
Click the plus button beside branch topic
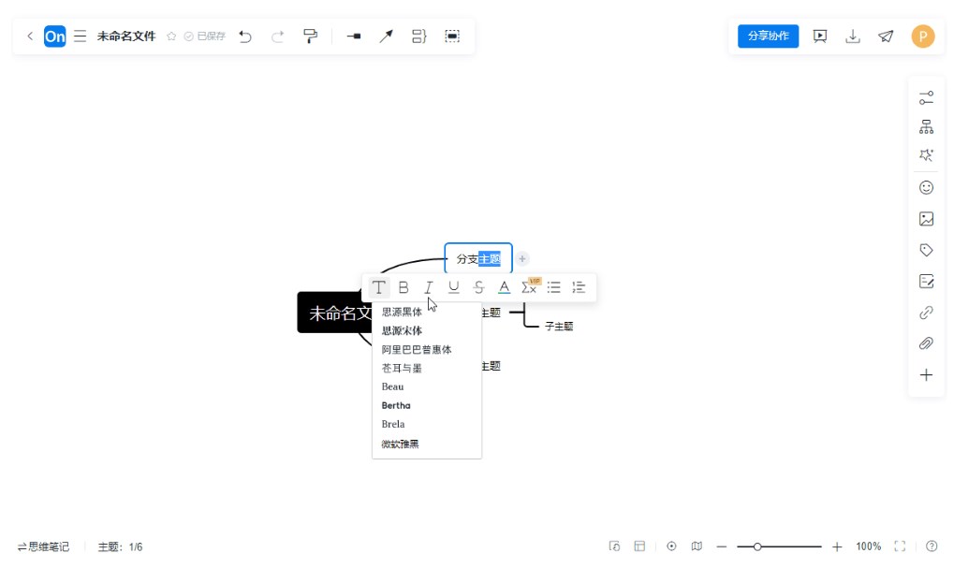point(522,259)
